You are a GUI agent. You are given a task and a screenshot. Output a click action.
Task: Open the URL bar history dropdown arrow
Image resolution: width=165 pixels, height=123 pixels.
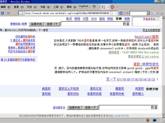click(x=116, y=13)
